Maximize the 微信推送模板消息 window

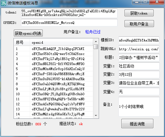pyautogui.click(x=145, y=2)
